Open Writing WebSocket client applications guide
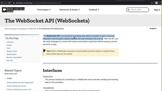 20,83
